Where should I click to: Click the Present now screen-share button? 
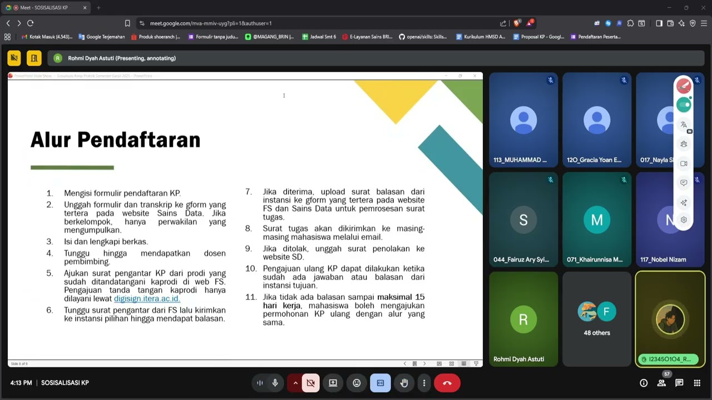[333, 383]
